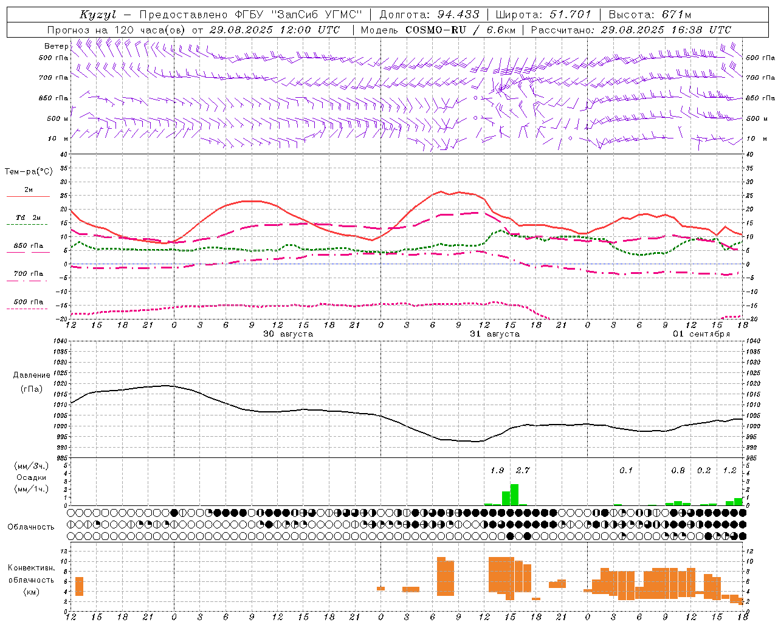This screenshot has width=778, height=622.
Task: Click the '(гПа)' unit under Давление
Action: tap(32, 389)
